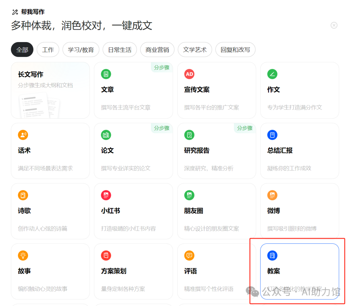
Task: Close the writing panel with X button
Action: coord(334,25)
